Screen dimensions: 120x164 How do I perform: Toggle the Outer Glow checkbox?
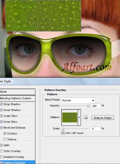click(x=1, y=116)
